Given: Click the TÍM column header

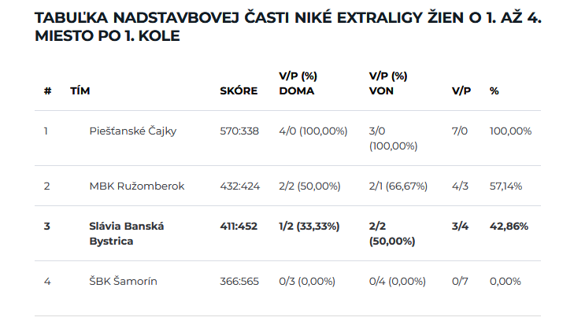Looking at the screenshot, I should [80, 90].
